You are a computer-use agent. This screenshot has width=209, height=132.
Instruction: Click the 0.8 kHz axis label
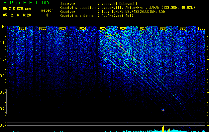(3, 92)
